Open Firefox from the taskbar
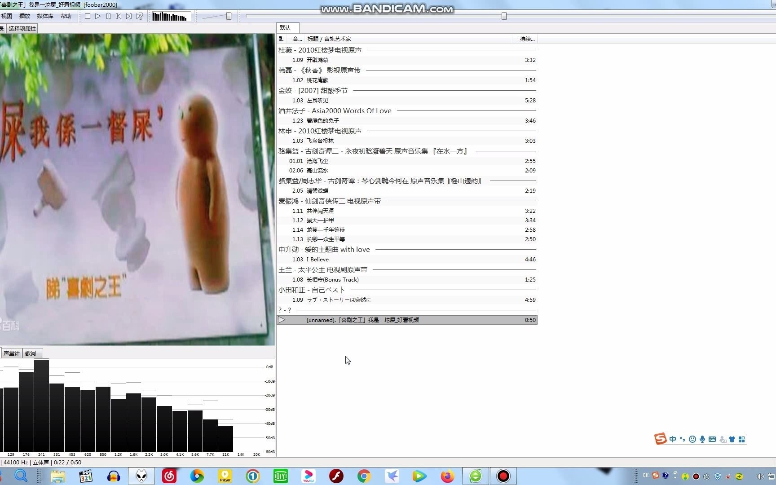Image resolution: width=776 pixels, height=485 pixels. (x=447, y=476)
